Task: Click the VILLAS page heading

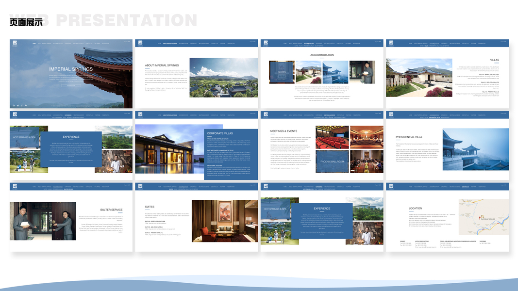Action: [495, 60]
